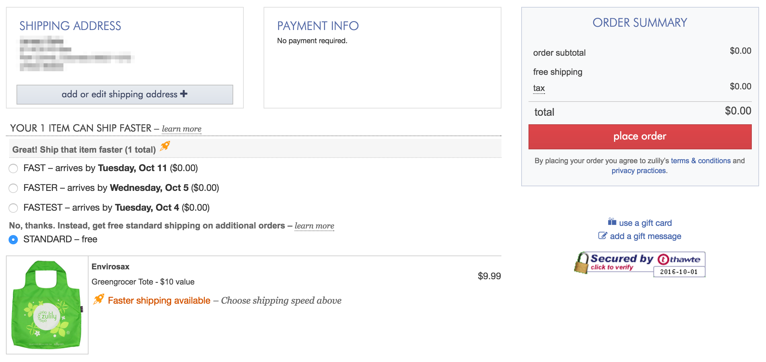Viewport: 766px width, 362px height.
Task: Click the red place order button
Action: 640,136
